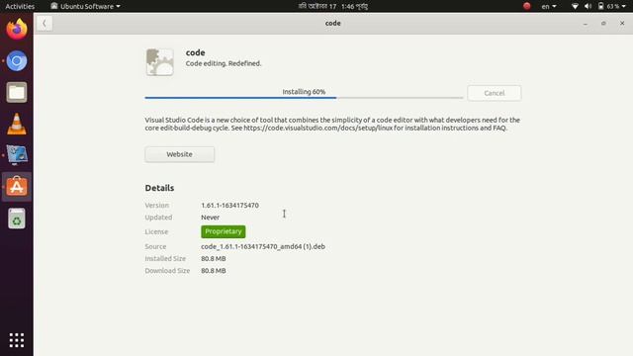Click the volume speaker icon
The width and height of the screenshot is (633, 356).
click(588, 6)
